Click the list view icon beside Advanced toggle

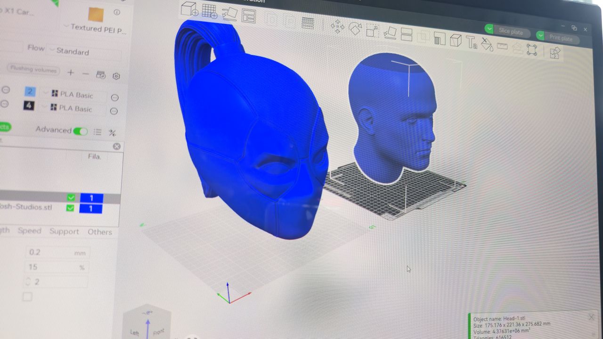point(98,132)
